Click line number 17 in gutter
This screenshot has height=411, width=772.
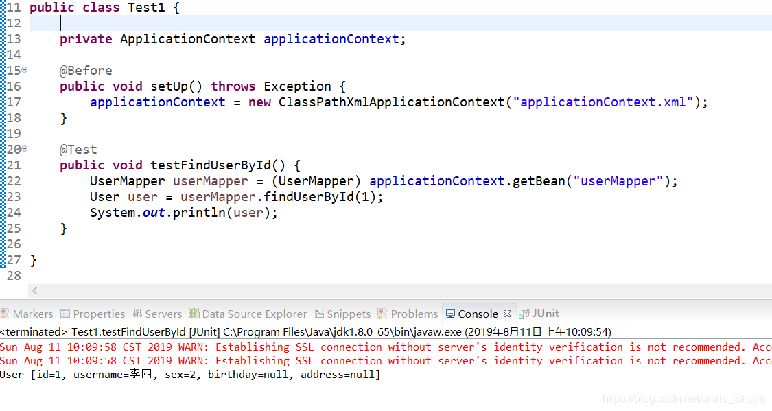[14, 102]
